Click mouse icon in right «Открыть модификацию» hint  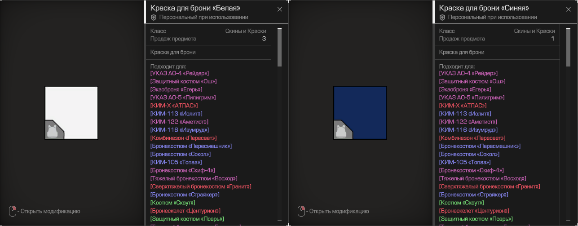point(301,211)
